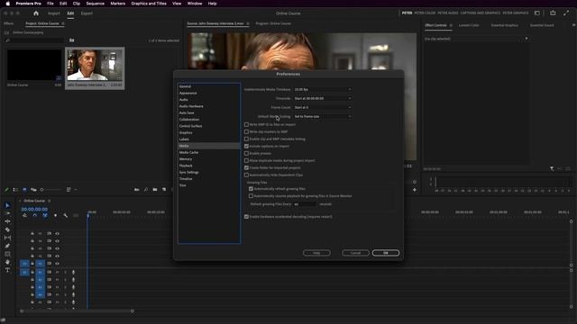The height and width of the screenshot is (324, 577).
Task: Go to the Import page in the header
Action: click(54, 13)
